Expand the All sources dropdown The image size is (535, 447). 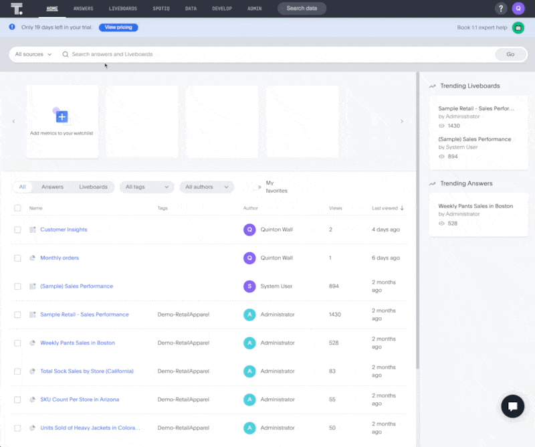coord(33,54)
